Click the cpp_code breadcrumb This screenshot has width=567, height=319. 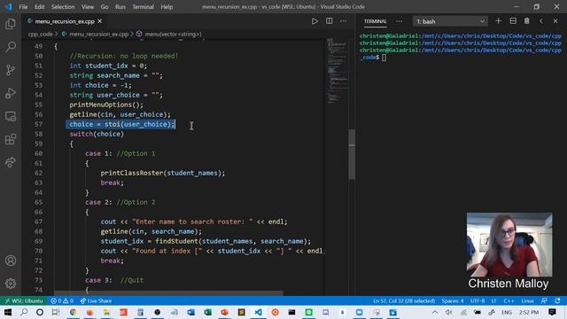point(40,34)
